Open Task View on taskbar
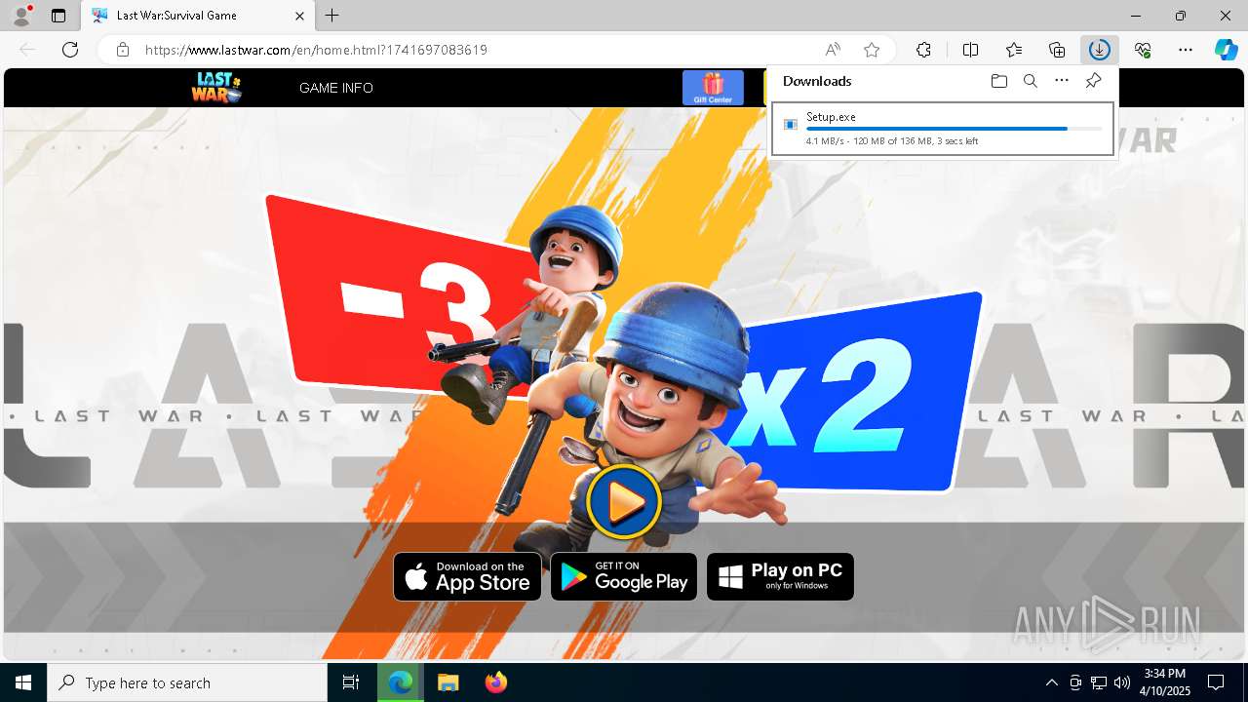 click(x=351, y=682)
